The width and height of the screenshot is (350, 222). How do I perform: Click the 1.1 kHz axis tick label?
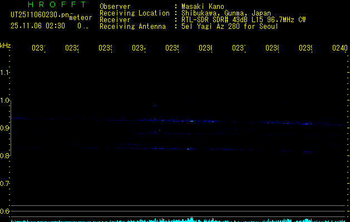point(4,72)
